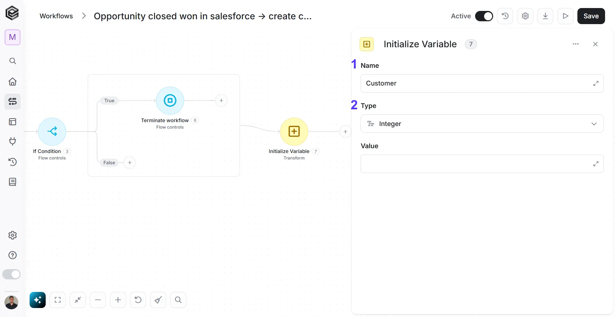Fit the canvas to screen
This screenshot has height=317, width=616.
click(58, 300)
